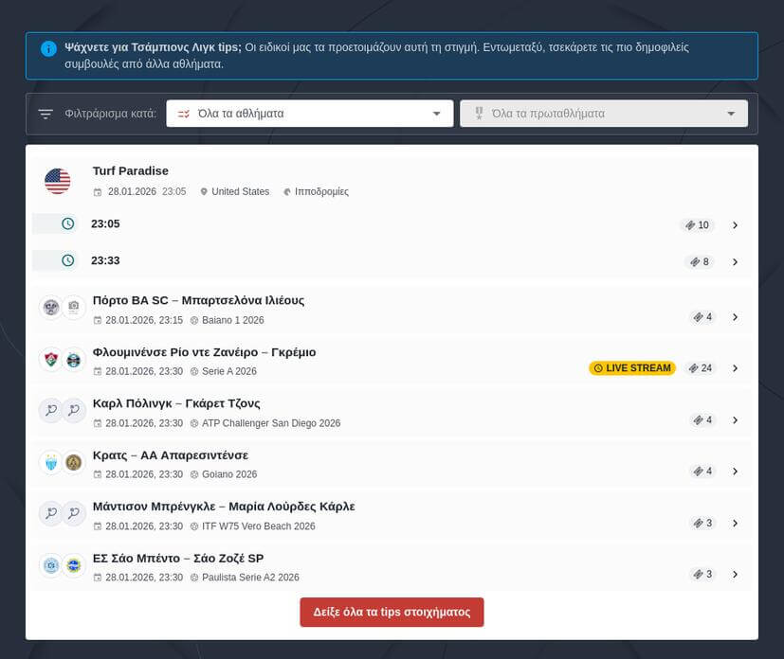Viewport: 784px width, 659px height.
Task: Open the Όλα τα αθλήματα sports dropdown
Action: point(309,114)
